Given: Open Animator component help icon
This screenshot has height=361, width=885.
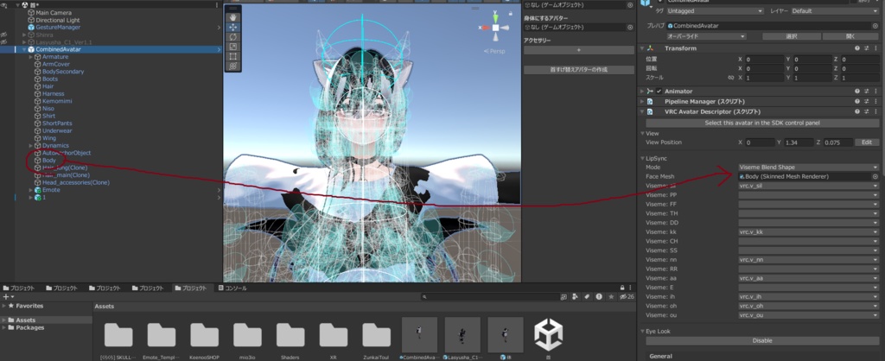Looking at the screenshot, I should click(856, 91).
